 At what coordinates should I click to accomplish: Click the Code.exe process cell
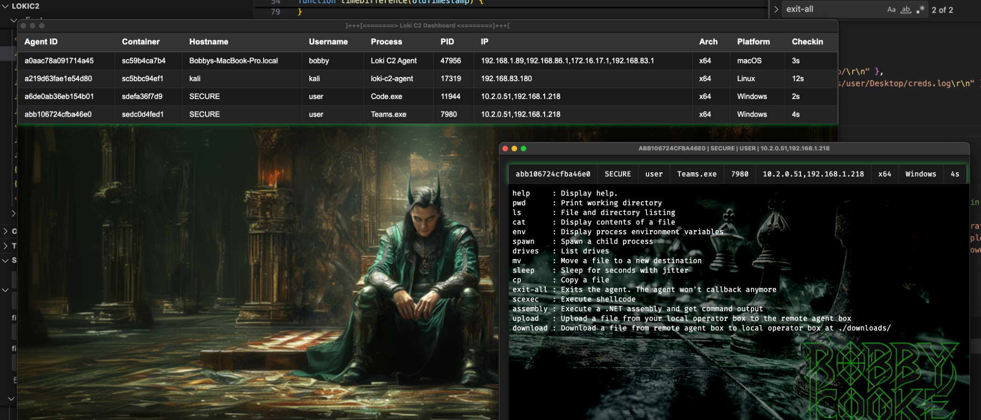click(386, 96)
